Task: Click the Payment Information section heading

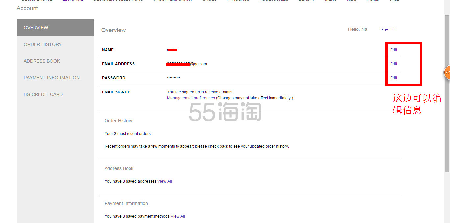Action: tap(126, 203)
